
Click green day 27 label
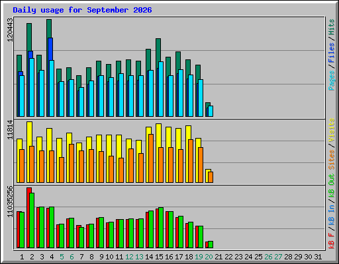coord(278,257)
